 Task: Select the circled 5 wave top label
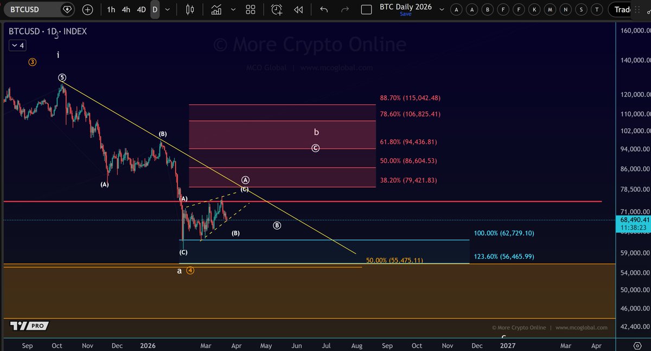62,77
